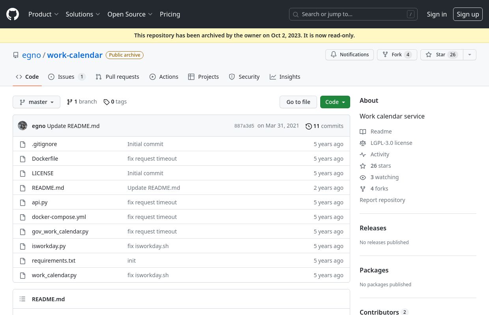Open the egno owner link
Viewport: 489px width, 315px height.
32,55
